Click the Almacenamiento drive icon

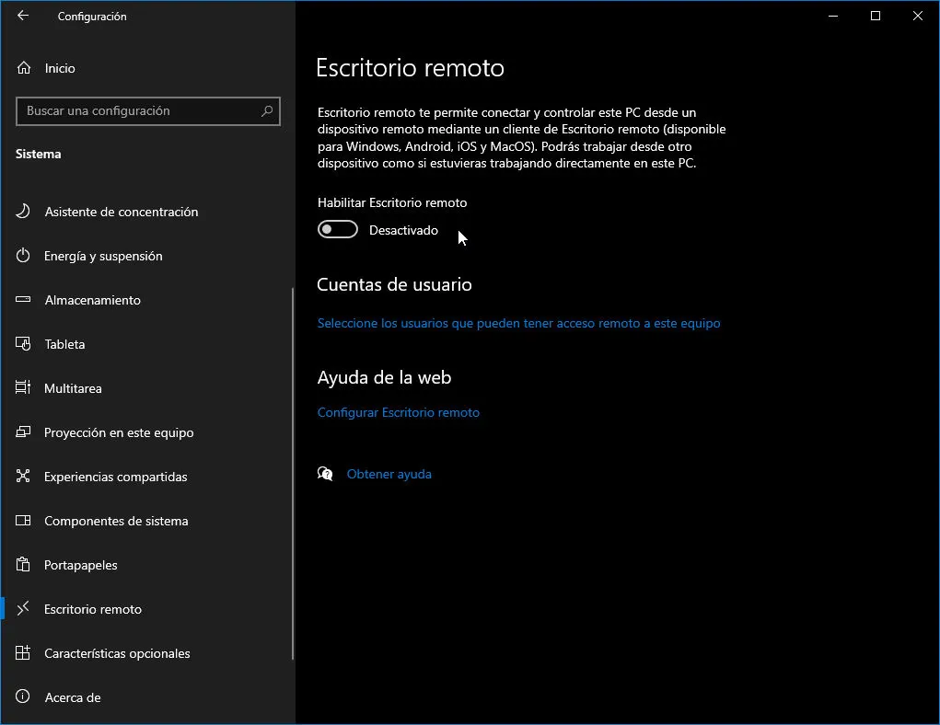(x=23, y=299)
